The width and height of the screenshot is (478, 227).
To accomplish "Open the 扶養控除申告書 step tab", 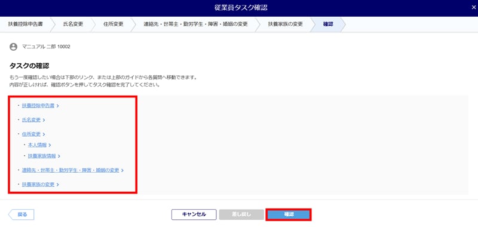I will pos(26,24).
